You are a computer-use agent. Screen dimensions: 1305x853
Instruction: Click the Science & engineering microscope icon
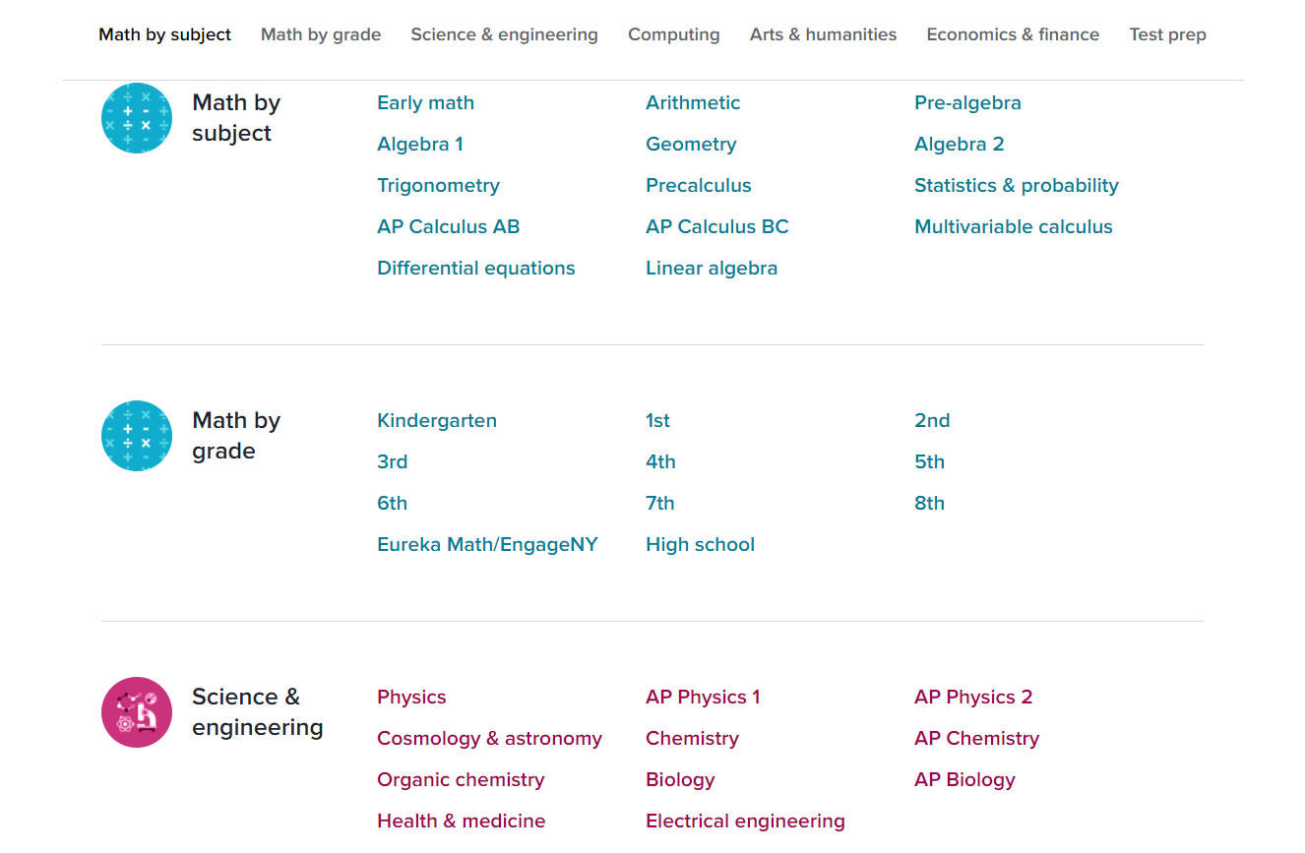(x=137, y=712)
